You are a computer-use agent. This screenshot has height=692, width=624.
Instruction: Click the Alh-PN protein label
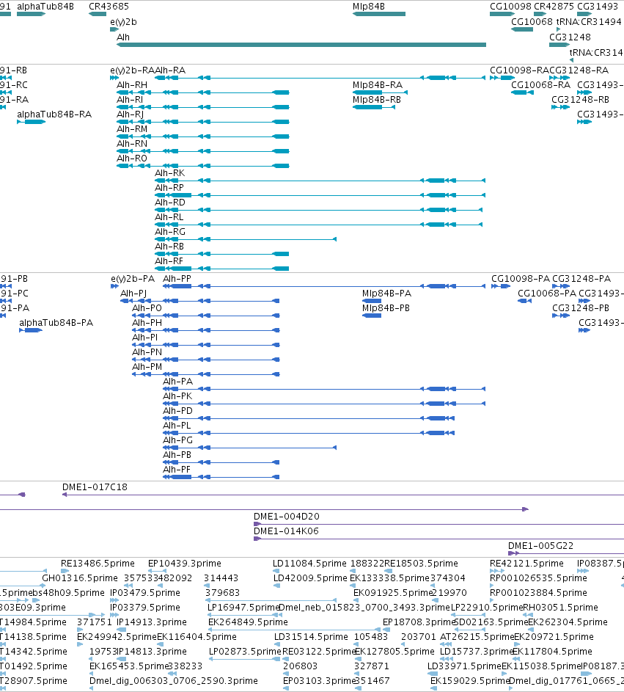[147, 352]
